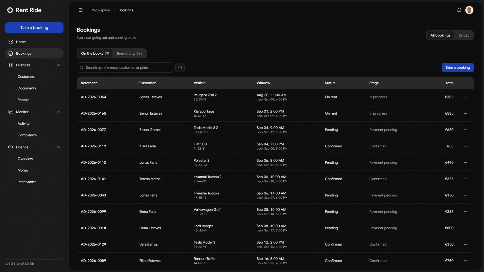The height and width of the screenshot is (272, 484).
Task: Open row actions for AD-2026-0089
Action: click(x=465, y=261)
